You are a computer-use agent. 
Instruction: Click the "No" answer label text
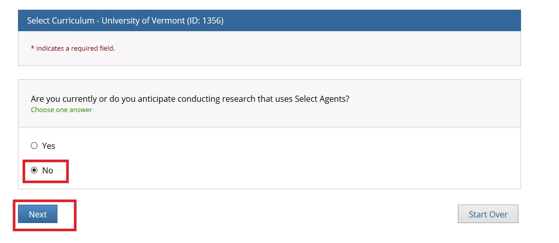tap(48, 170)
